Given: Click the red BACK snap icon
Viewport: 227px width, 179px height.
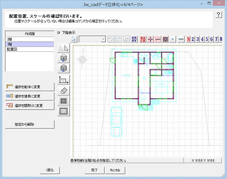Looking at the screenshot, I should 143,39.
